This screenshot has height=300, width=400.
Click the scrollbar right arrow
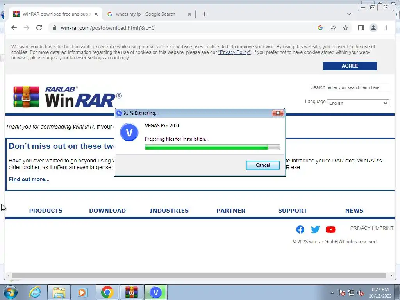[x=391, y=275]
